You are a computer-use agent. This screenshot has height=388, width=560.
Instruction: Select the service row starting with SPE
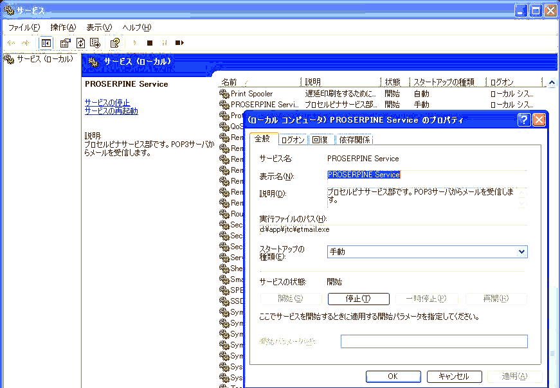(x=231, y=290)
